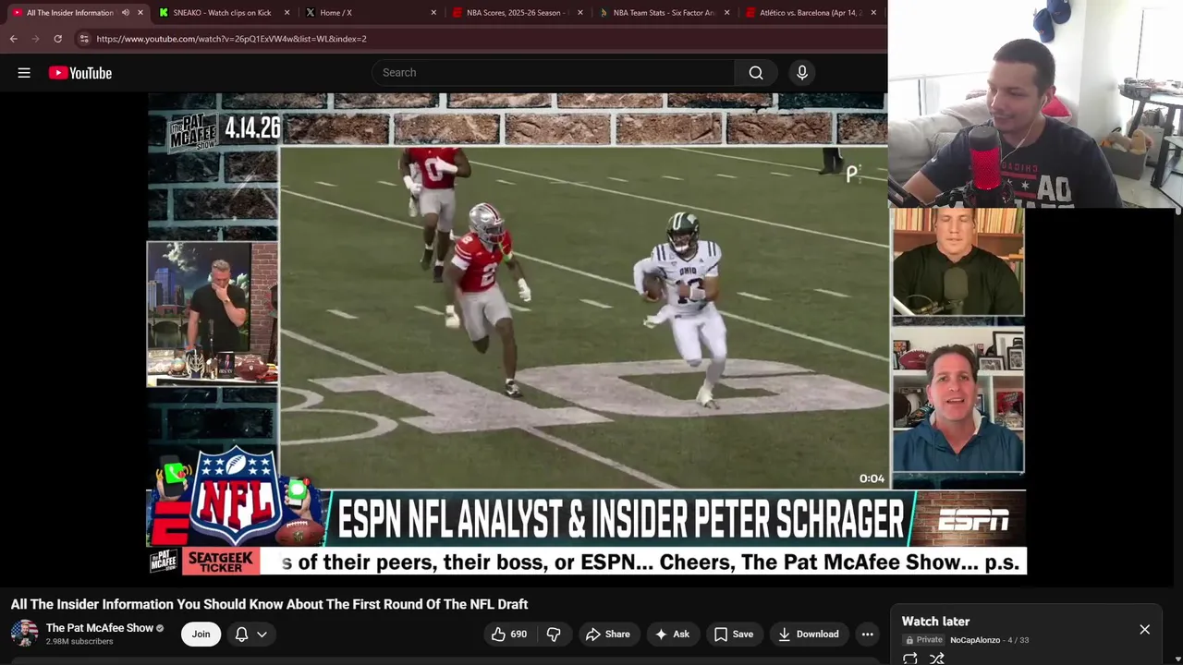
Task: Toggle playlist loop in Watch later panel
Action: (x=910, y=659)
